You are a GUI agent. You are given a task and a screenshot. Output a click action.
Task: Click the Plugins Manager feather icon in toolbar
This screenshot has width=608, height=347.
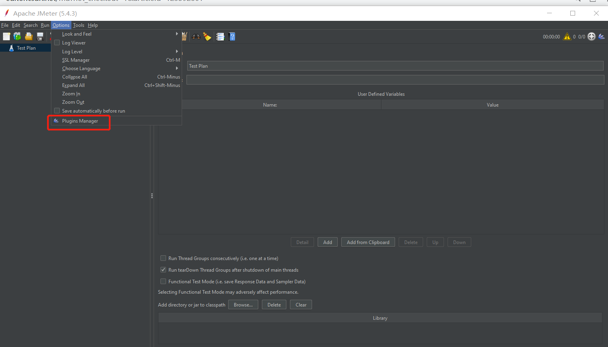[x=602, y=36]
